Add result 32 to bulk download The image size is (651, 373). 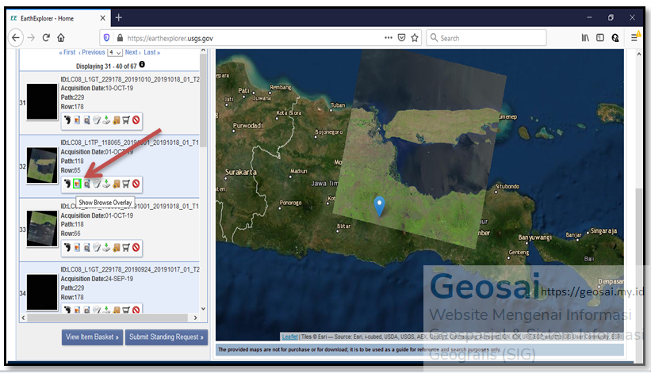(117, 184)
